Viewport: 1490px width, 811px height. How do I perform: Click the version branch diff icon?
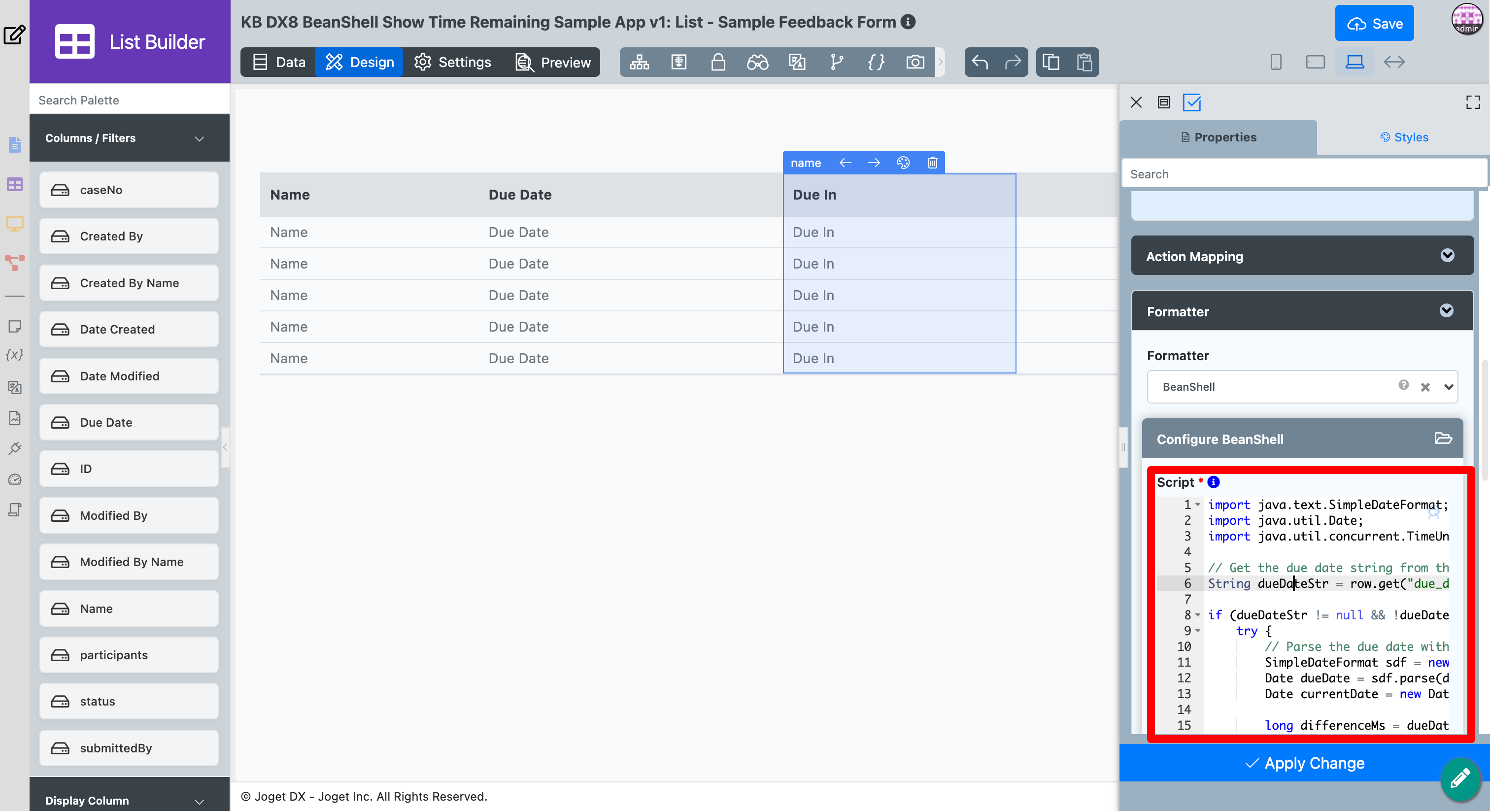[x=836, y=62]
